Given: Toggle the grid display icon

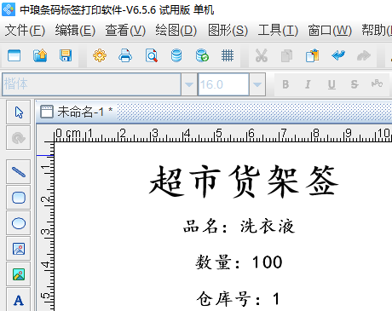Looking at the screenshot, I should click(x=228, y=55).
